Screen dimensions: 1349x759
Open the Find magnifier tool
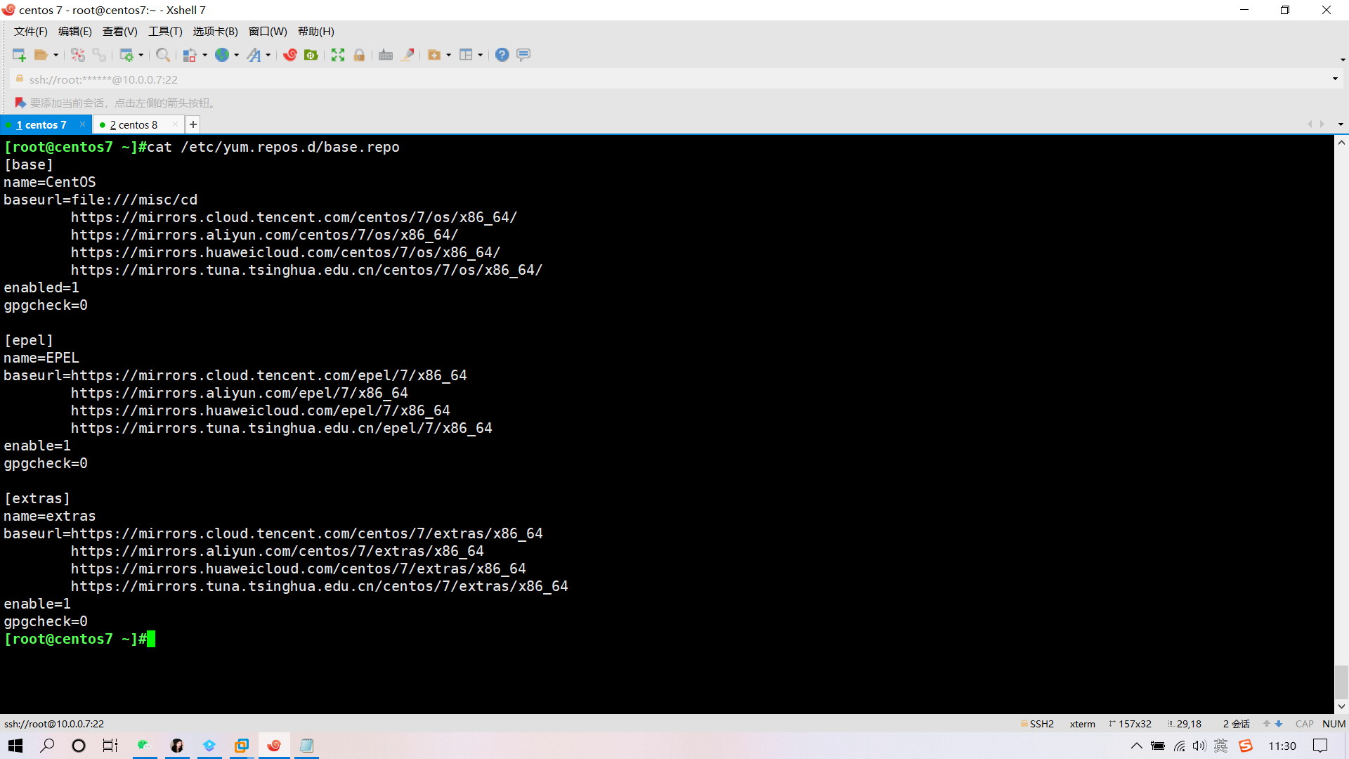(x=162, y=55)
